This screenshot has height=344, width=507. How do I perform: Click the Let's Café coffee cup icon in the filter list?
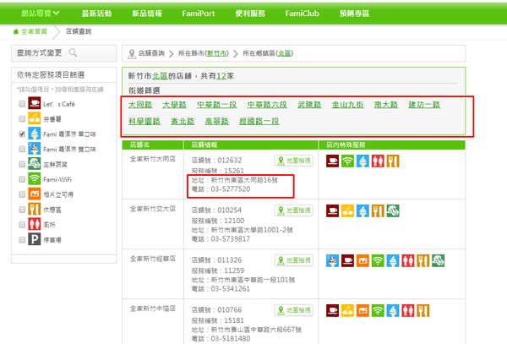pos(35,103)
